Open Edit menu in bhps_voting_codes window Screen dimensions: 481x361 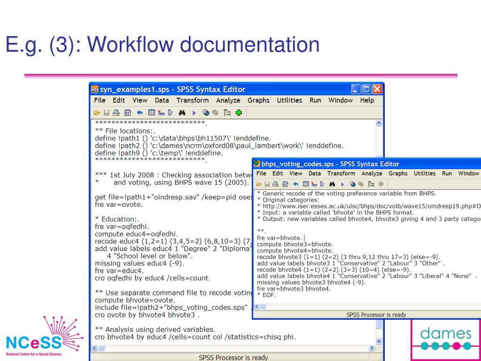click(278, 173)
